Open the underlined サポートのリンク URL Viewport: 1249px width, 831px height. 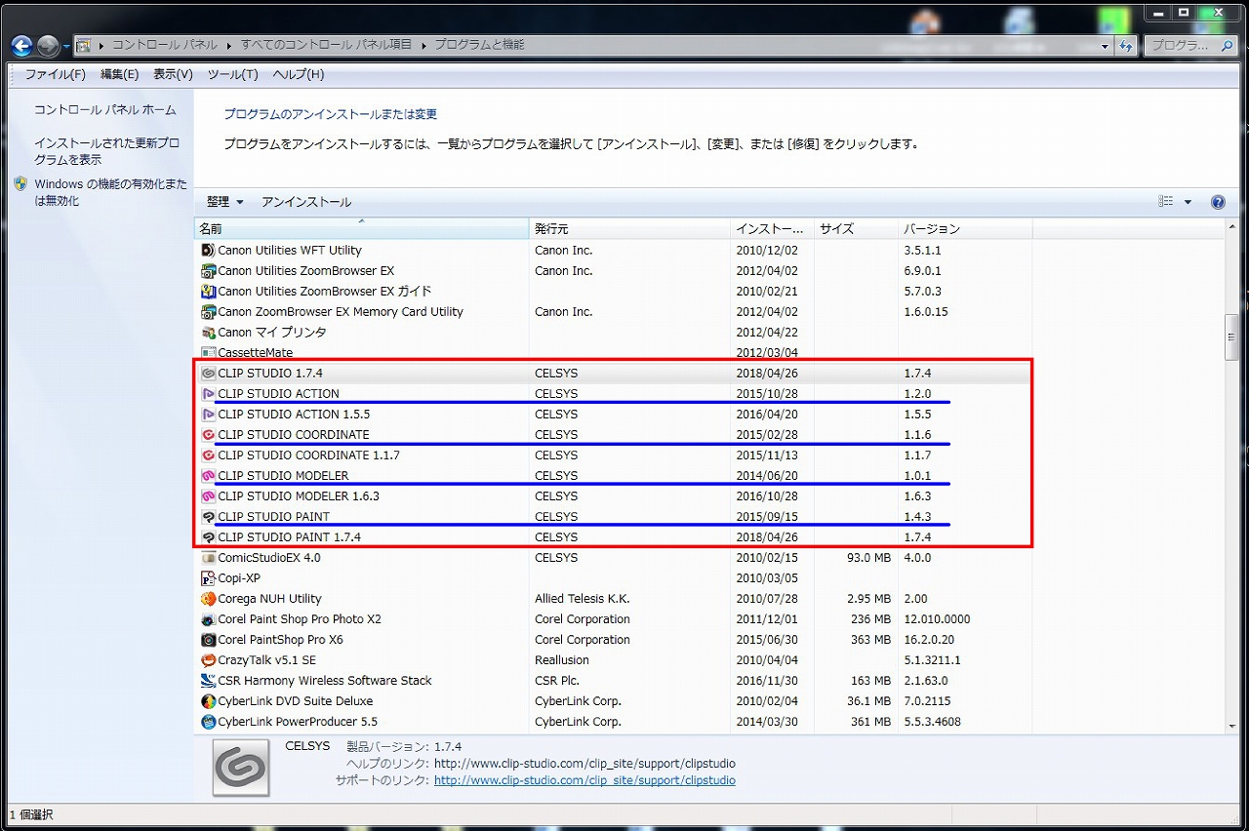tap(584, 780)
